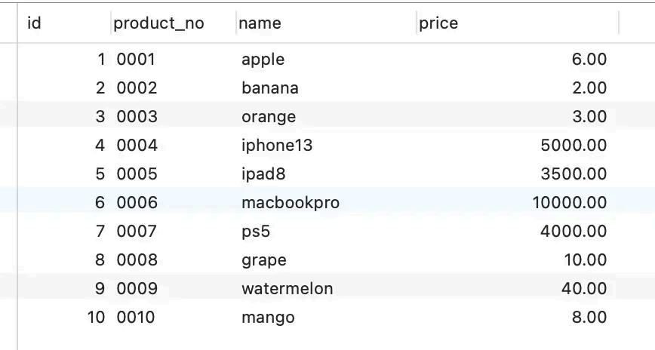Select the ipad8 name cell
The image size is (655, 350).
[x=263, y=174]
